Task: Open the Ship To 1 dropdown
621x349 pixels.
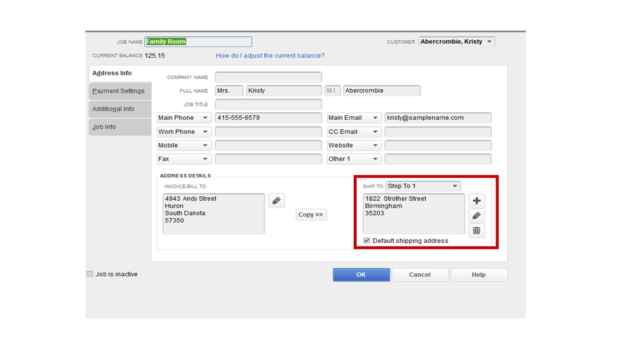Action: click(x=423, y=186)
